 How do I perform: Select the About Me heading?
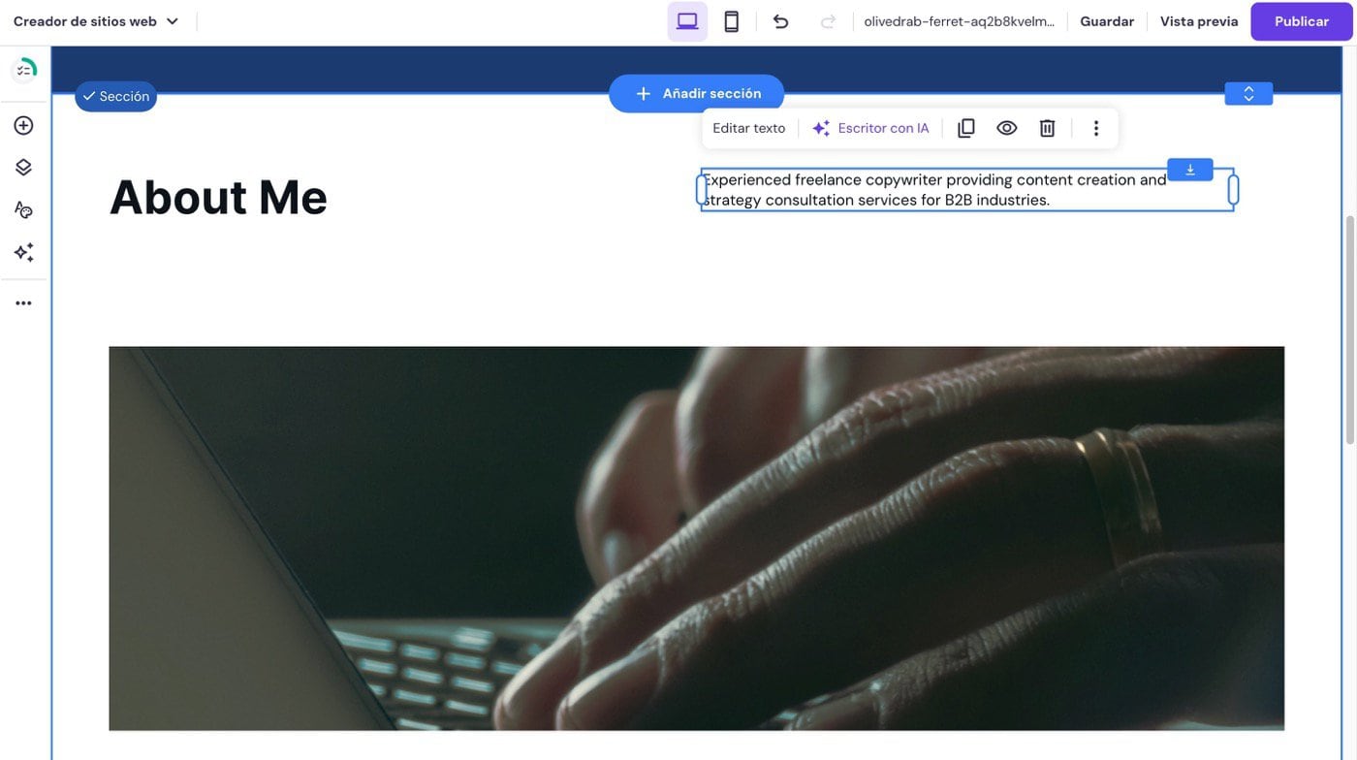point(218,197)
